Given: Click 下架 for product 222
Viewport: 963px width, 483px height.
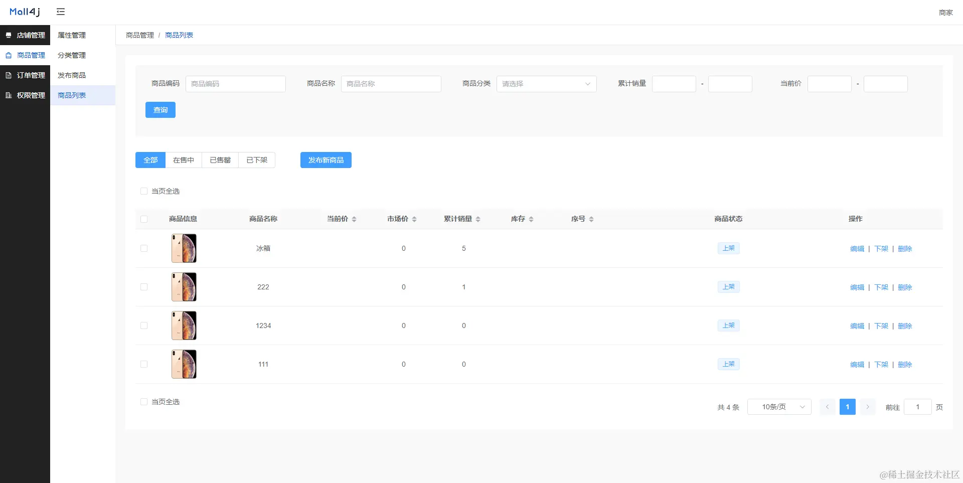Looking at the screenshot, I should tap(881, 287).
